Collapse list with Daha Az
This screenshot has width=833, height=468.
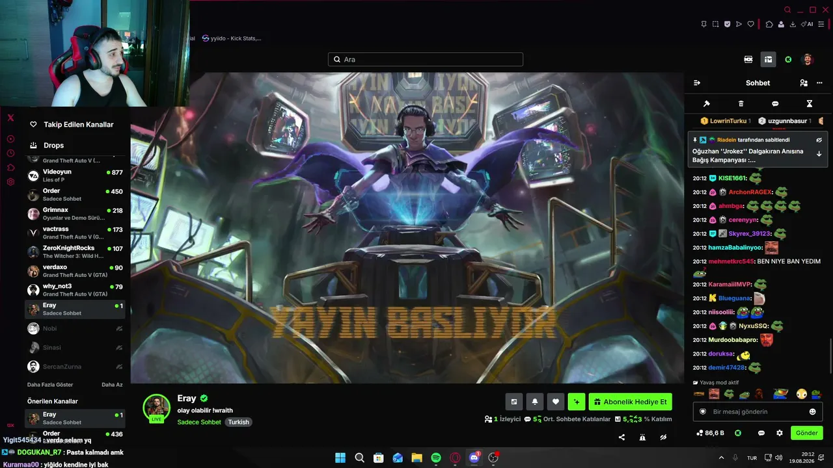point(112,385)
